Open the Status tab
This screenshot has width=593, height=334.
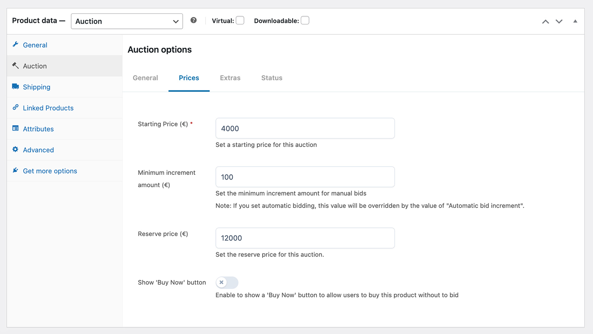[x=272, y=78]
